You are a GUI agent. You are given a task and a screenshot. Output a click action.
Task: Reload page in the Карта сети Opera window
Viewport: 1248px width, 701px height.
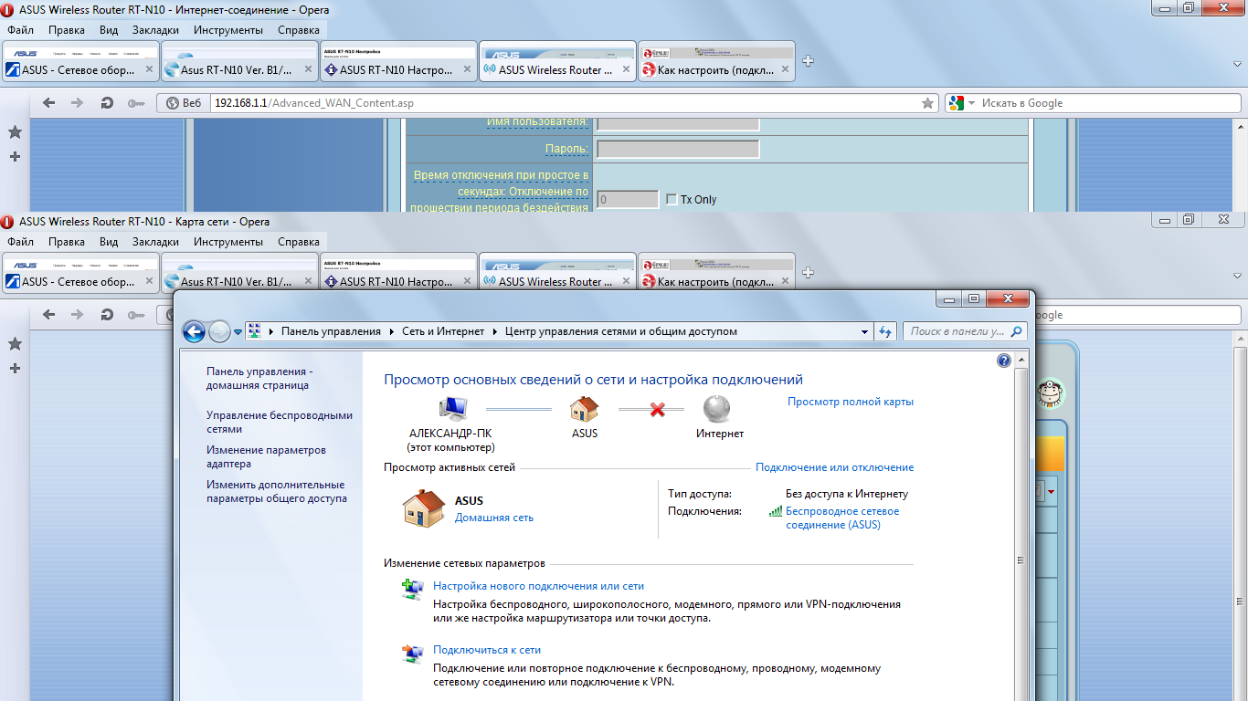click(x=107, y=315)
